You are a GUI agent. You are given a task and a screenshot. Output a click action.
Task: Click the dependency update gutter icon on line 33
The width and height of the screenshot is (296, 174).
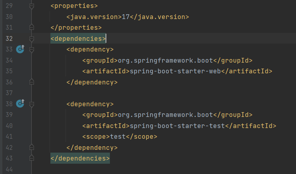(x=20, y=49)
